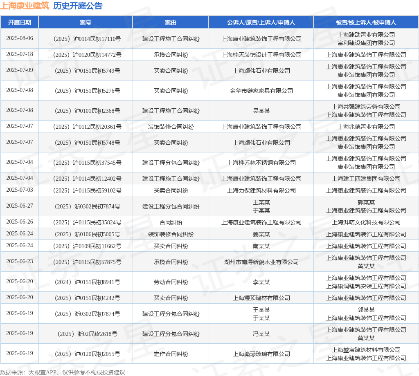This screenshot has height=376, width=419.
Task: Select case number (2025)沪0115民初35824号
Action: tap(87, 223)
